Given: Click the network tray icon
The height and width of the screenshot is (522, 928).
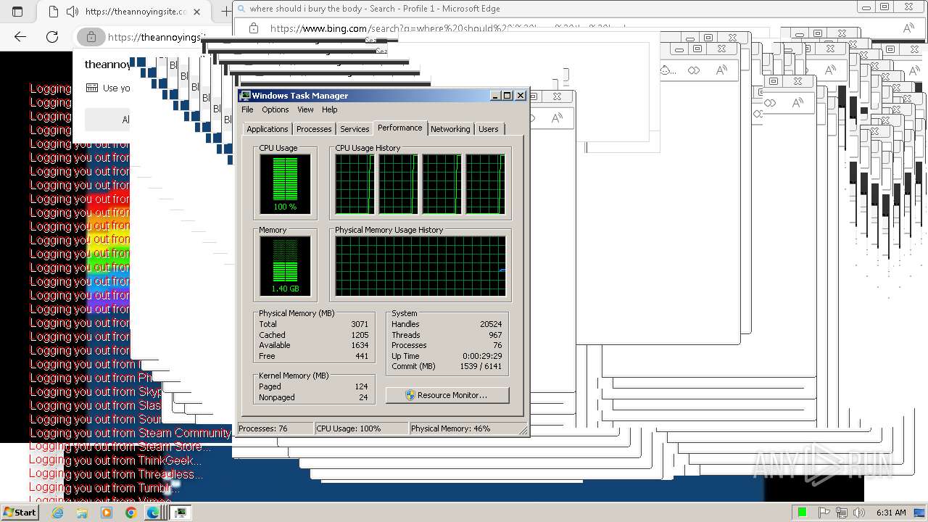Looking at the screenshot, I should (841, 513).
